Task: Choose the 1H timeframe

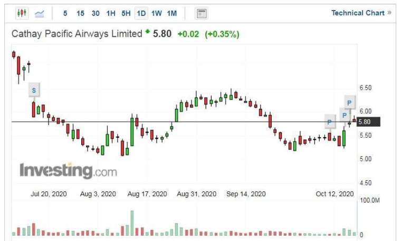Action: pos(111,13)
